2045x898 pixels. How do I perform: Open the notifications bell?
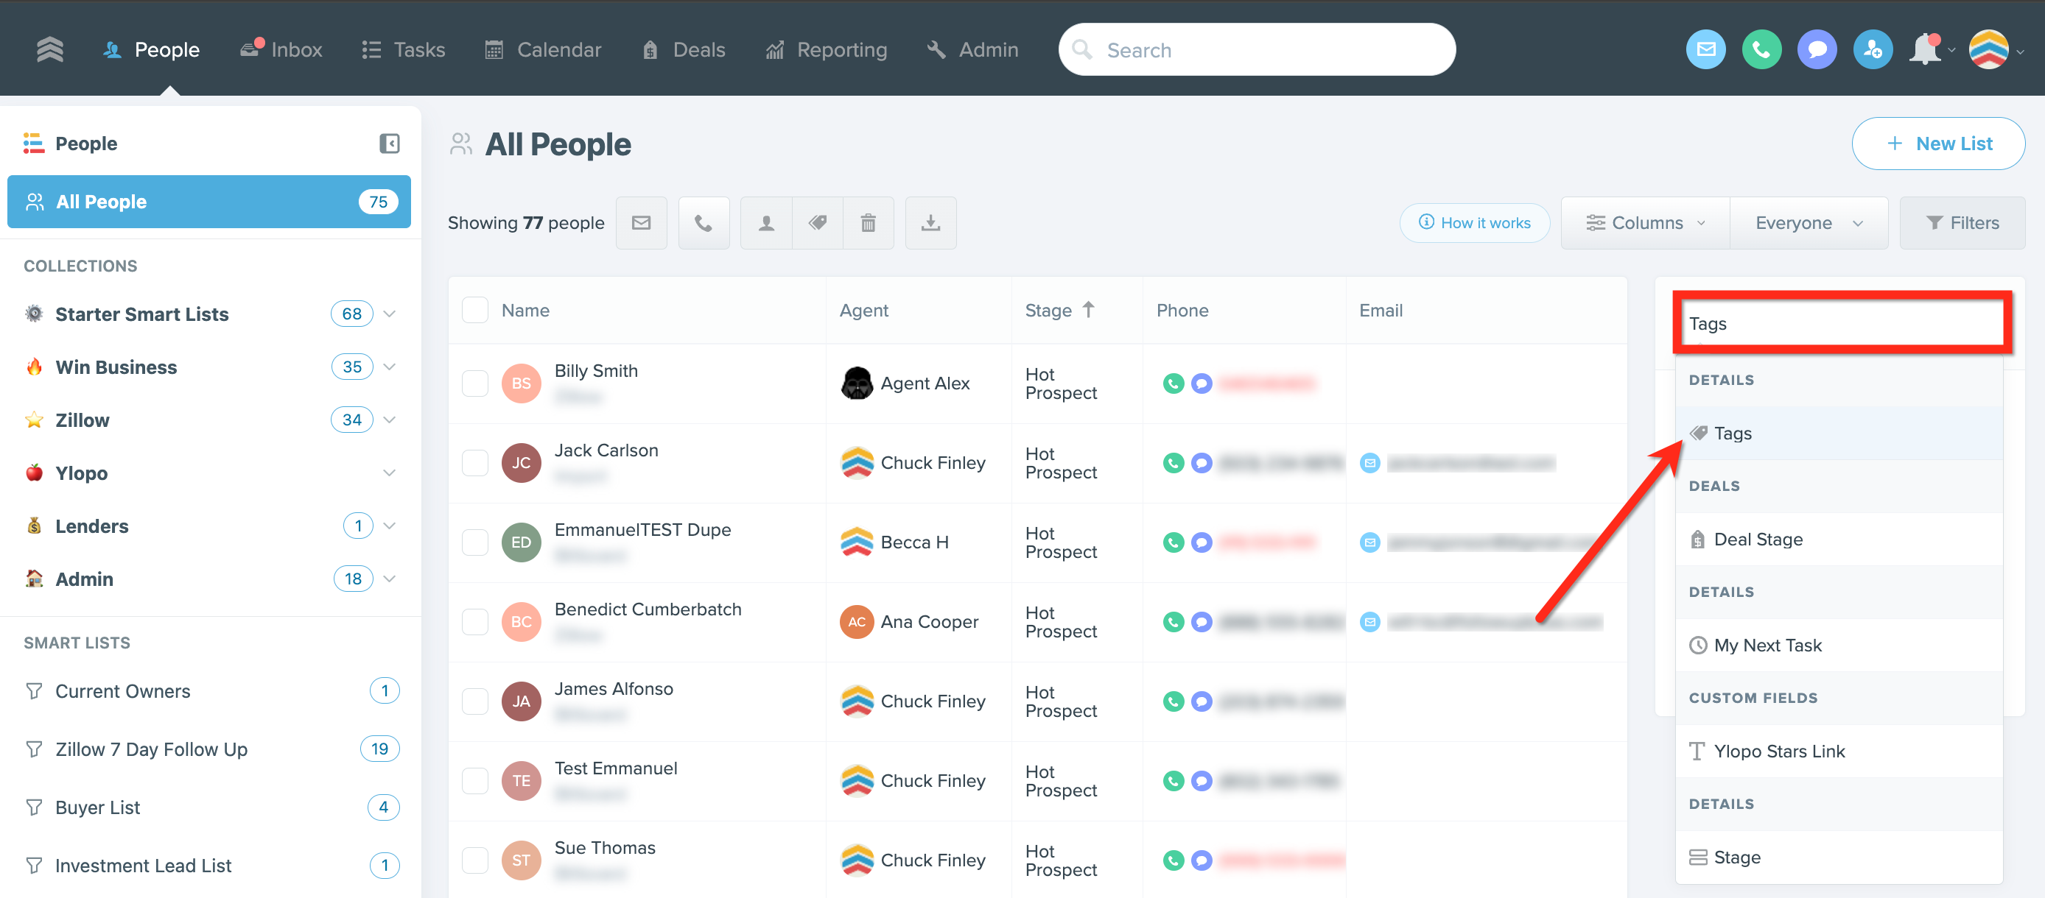[1925, 49]
